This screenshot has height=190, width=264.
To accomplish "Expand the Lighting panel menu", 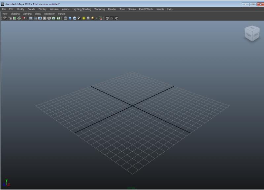I will pos(27,14).
